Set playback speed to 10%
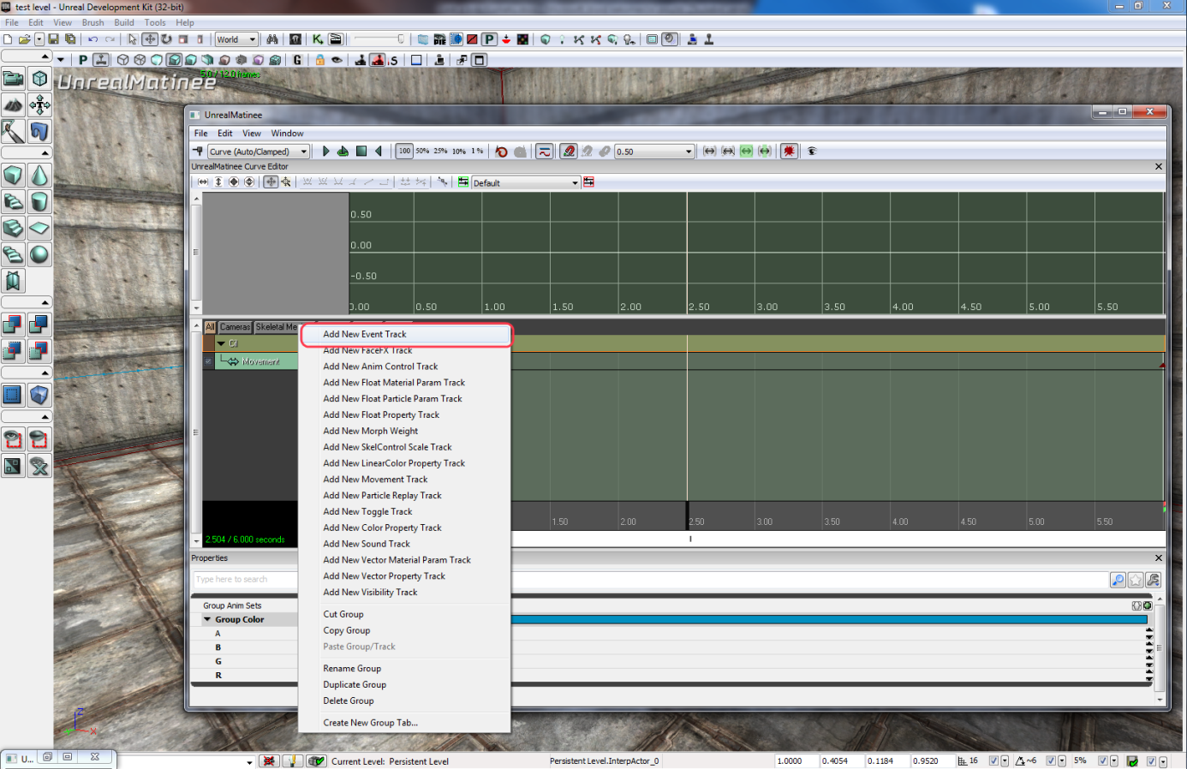This screenshot has width=1187, height=769. (459, 152)
